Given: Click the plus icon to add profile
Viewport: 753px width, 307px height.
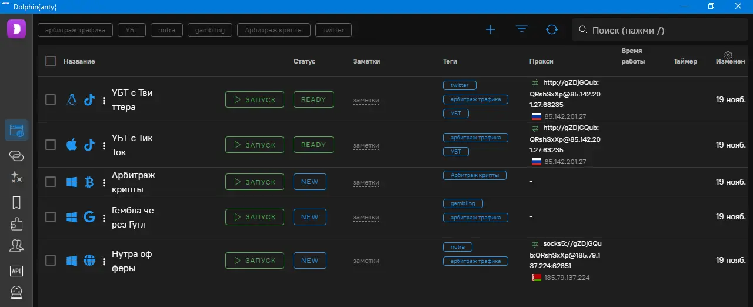Looking at the screenshot, I should point(490,30).
